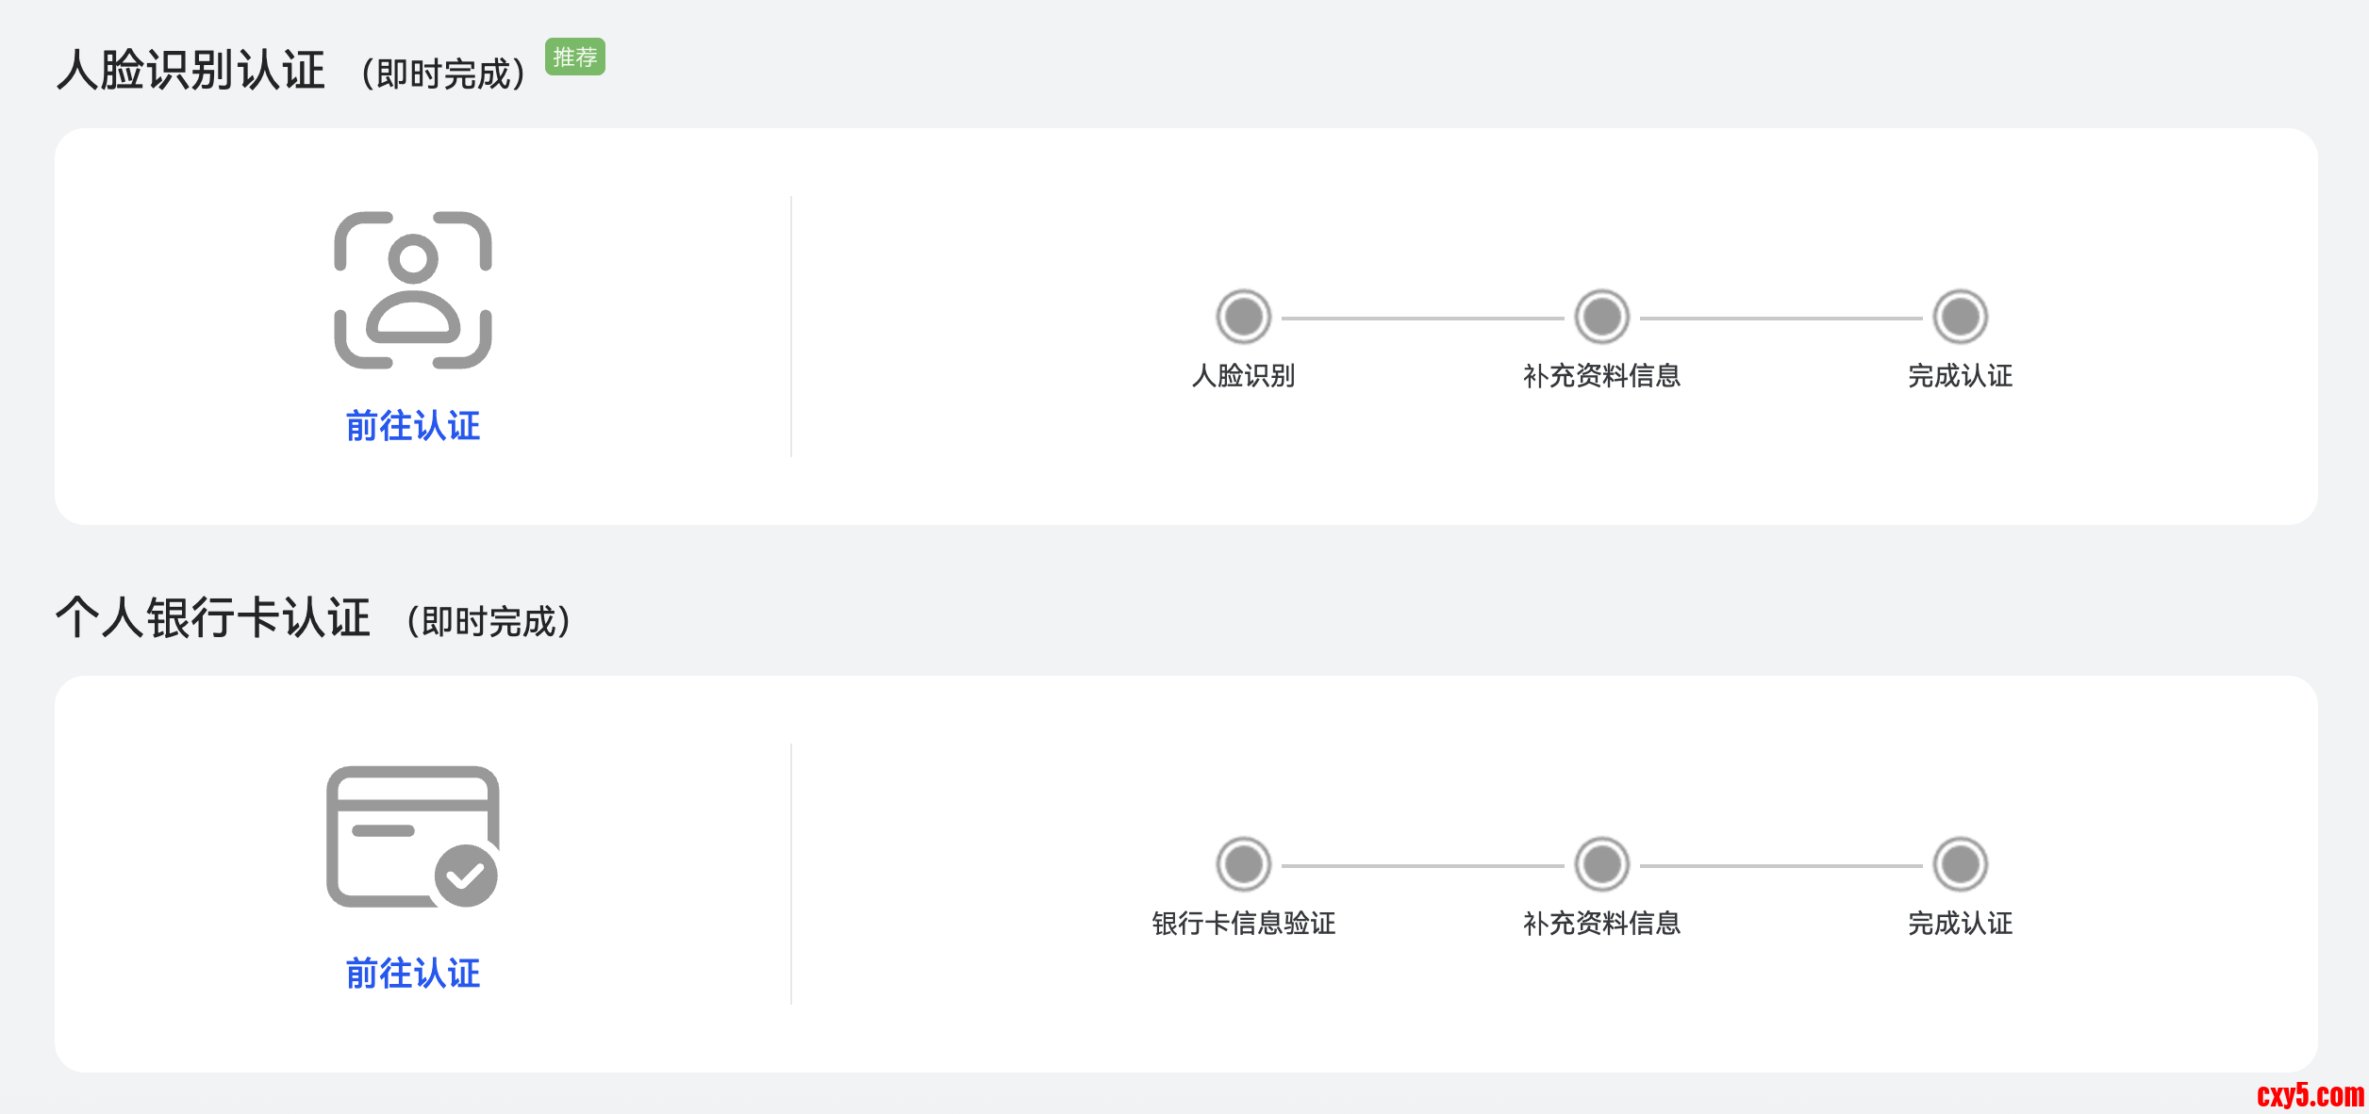Select 完成认证 step circle in face section
Viewport: 2369px width, 1114px height.
tap(1961, 317)
